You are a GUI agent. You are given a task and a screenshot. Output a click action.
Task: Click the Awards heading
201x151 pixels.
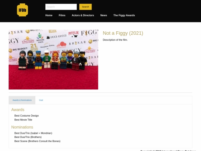[18, 110]
